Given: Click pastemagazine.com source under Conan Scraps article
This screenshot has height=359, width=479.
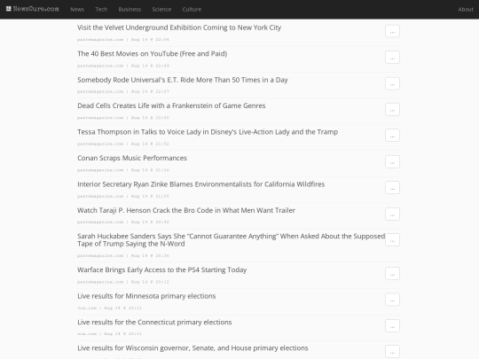Looking at the screenshot, I should tap(100, 170).
